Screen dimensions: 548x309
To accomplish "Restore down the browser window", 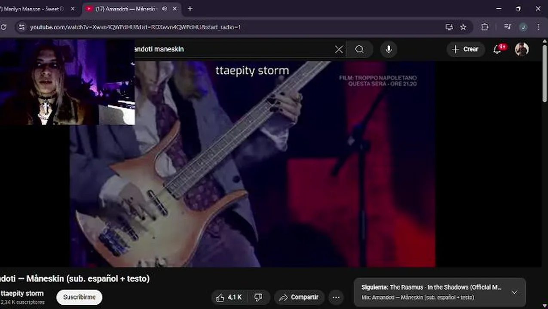I will pyautogui.click(x=518, y=9).
